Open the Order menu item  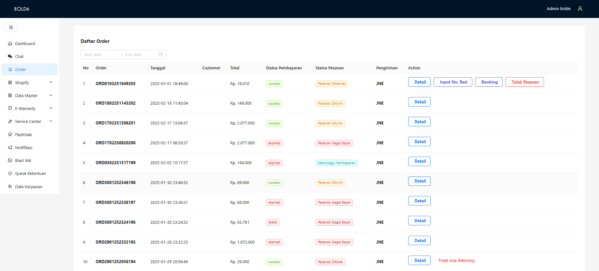tap(21, 70)
